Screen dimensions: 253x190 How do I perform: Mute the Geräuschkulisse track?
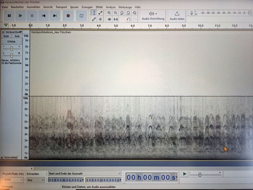point(6,36)
